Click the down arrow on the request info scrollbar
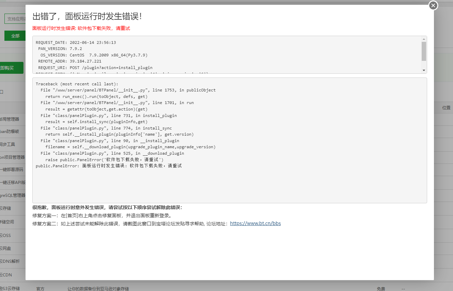The height and width of the screenshot is (291, 453). pyautogui.click(x=423, y=70)
